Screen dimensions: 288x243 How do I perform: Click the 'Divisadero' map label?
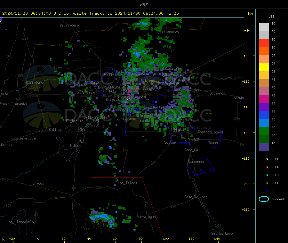point(69,25)
